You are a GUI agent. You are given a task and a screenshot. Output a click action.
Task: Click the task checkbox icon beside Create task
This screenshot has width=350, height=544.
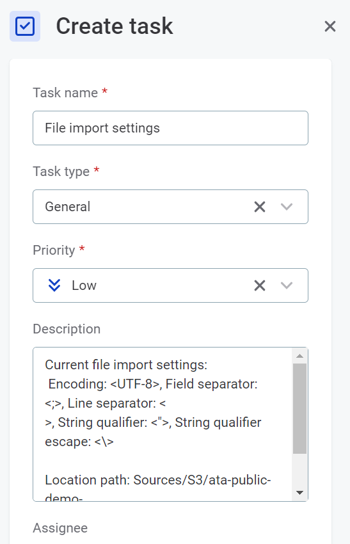tap(25, 26)
